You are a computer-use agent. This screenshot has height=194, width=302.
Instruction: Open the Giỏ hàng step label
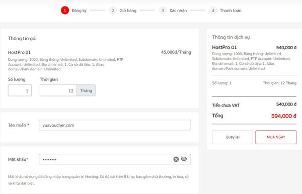coord(128,11)
